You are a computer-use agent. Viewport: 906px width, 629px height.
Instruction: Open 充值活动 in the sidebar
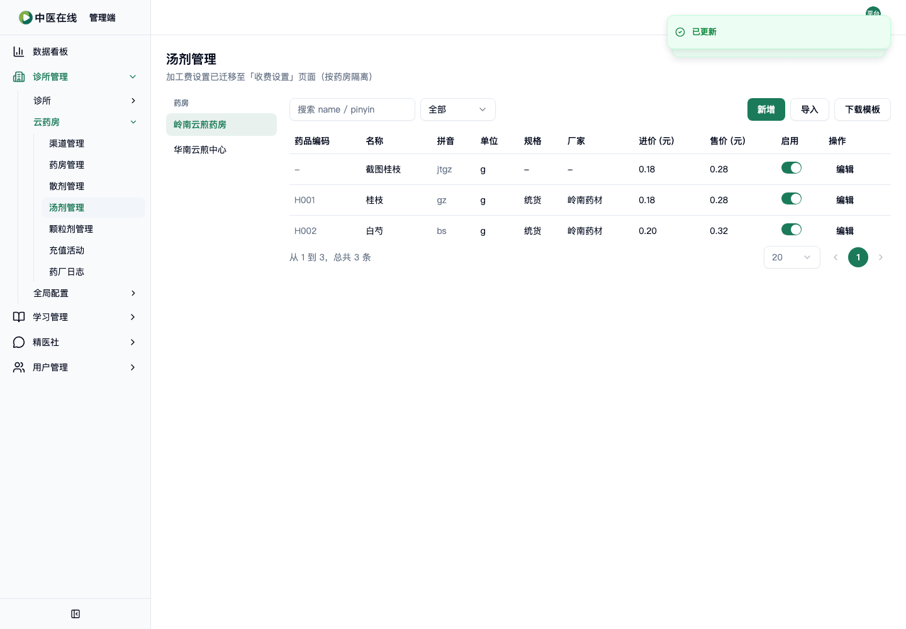tap(93, 250)
